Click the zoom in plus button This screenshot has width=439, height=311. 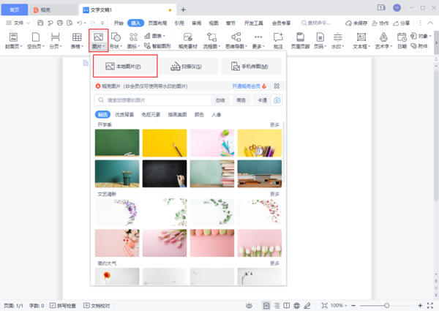click(420, 306)
